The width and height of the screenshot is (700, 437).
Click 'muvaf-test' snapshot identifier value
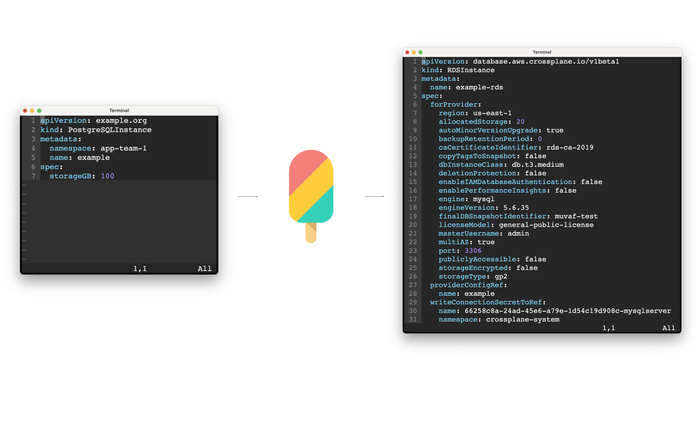[x=576, y=216]
